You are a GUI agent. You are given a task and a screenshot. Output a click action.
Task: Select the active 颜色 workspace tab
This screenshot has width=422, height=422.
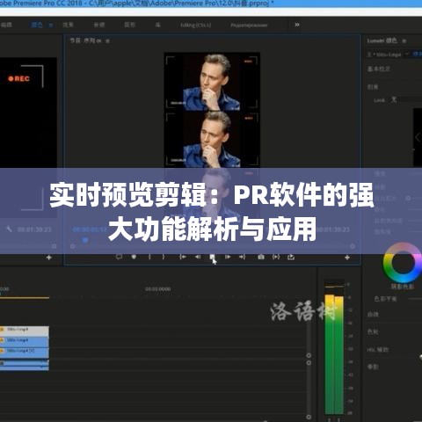click(x=37, y=25)
